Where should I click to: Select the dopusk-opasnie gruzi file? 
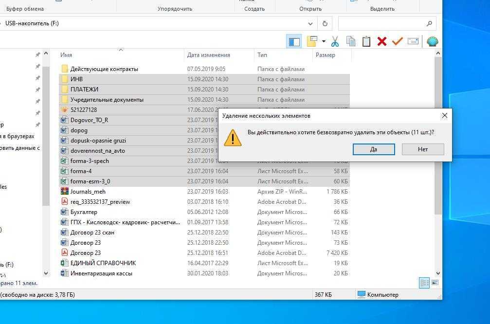(98, 141)
